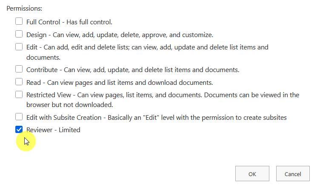This screenshot has height=191, width=320.
Task: Click the OK button
Action: (x=252, y=174)
